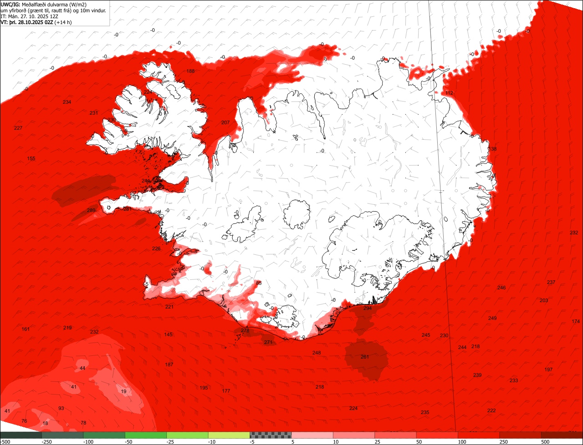Pick the 50 to 100 red legend swatch

click(x=437, y=435)
